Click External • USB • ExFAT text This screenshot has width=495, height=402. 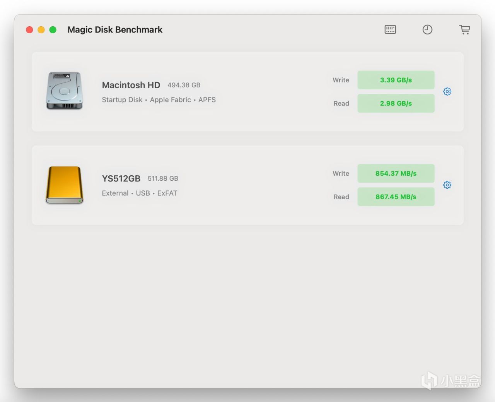pyautogui.click(x=140, y=193)
